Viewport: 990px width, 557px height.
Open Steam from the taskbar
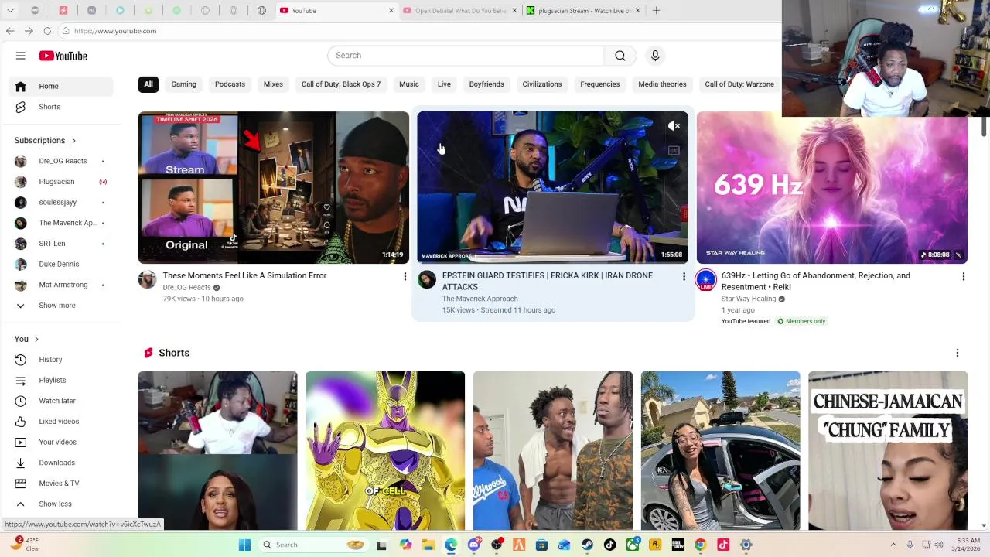click(587, 545)
